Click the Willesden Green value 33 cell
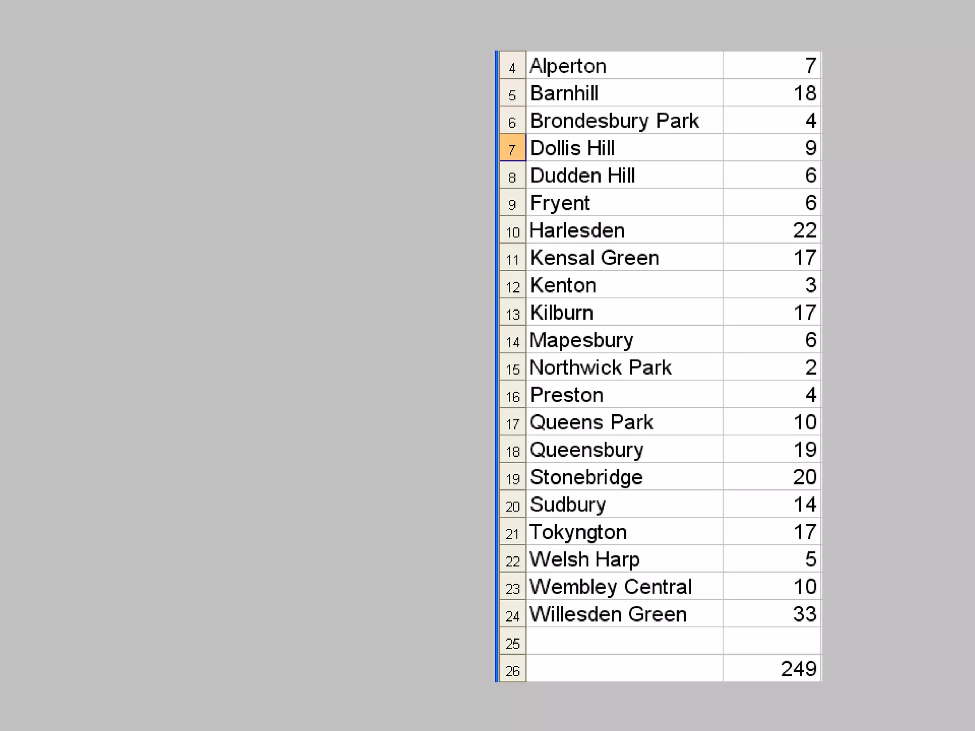The image size is (975, 731). [771, 614]
